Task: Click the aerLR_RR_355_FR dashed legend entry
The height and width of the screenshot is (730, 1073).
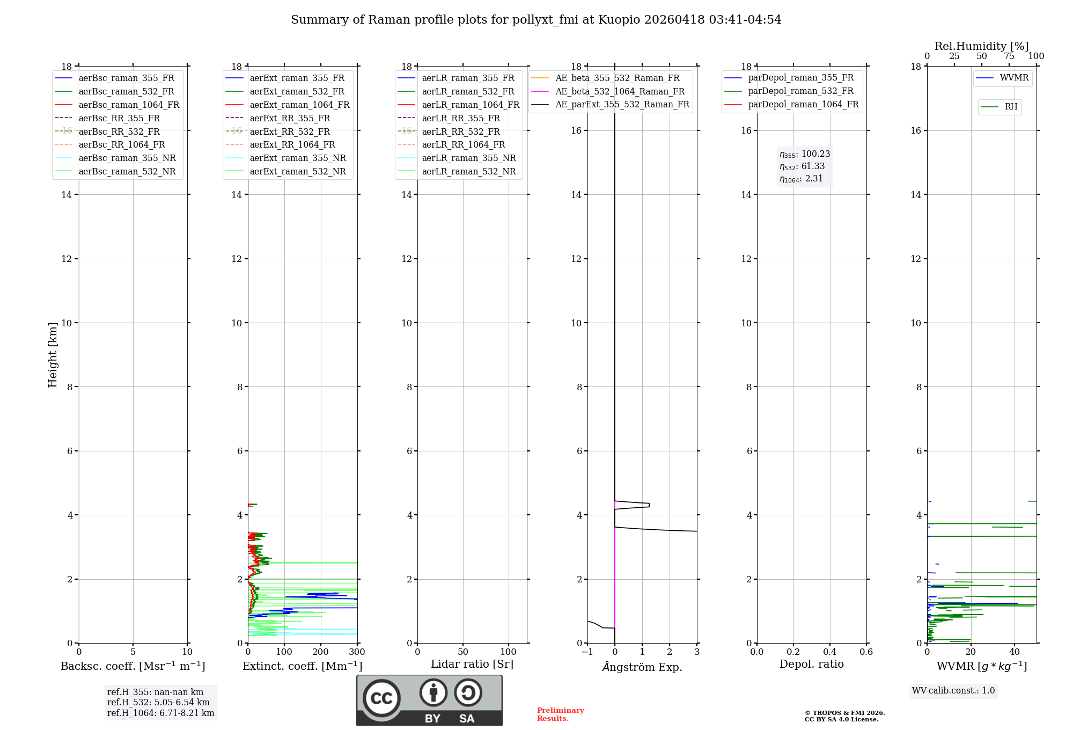Action: [460, 119]
